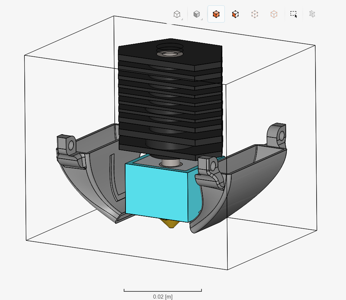Select the cyan heater block volume
The width and height of the screenshot is (346, 300).
(158, 190)
